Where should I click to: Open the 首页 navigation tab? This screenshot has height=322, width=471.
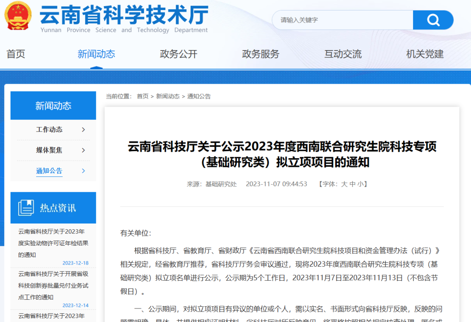(x=16, y=54)
